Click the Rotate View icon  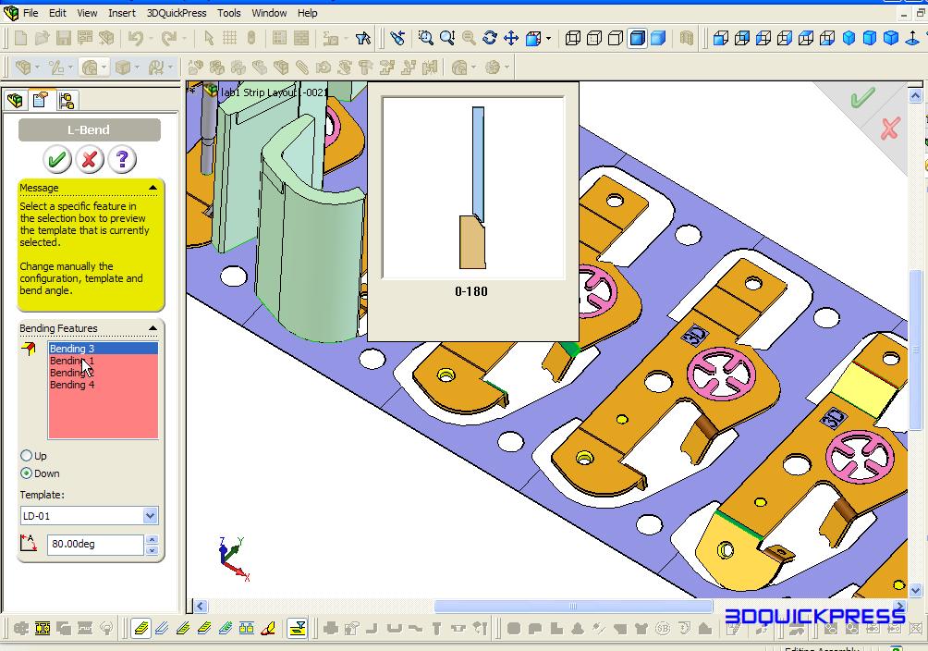click(x=490, y=39)
